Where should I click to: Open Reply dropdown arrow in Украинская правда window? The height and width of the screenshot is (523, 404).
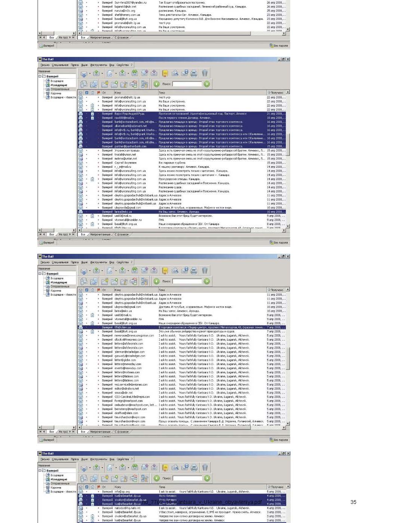pyautogui.click(x=128, y=73)
